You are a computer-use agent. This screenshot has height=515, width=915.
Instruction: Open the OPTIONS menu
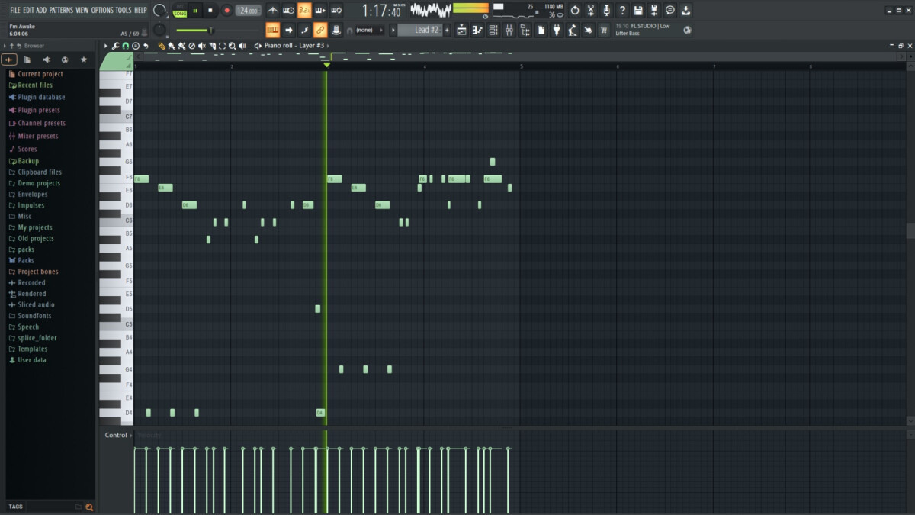pos(102,10)
